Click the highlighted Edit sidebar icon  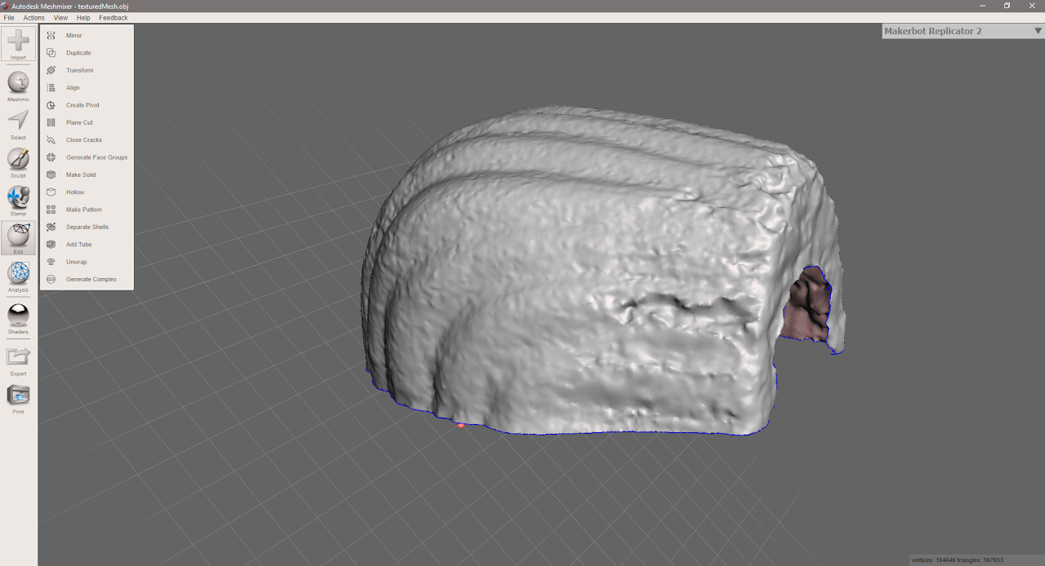[18, 237]
